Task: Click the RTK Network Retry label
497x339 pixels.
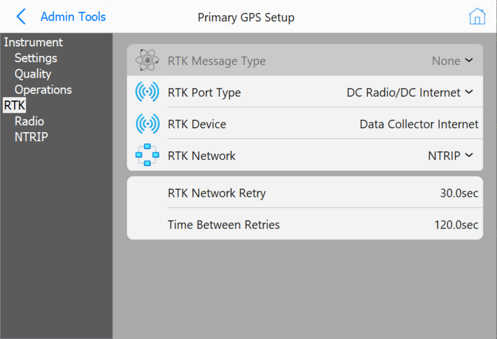Action: (x=217, y=193)
